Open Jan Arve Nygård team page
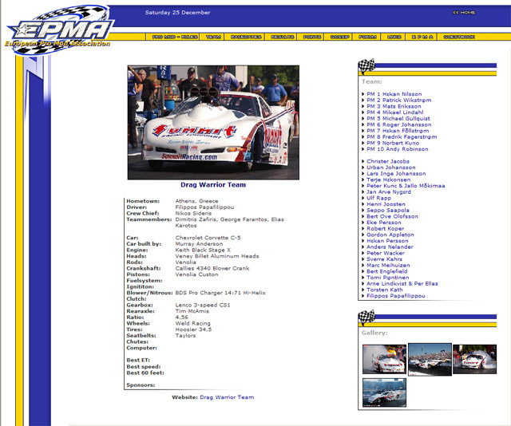Viewport: 511px width, 426px height. (x=389, y=191)
